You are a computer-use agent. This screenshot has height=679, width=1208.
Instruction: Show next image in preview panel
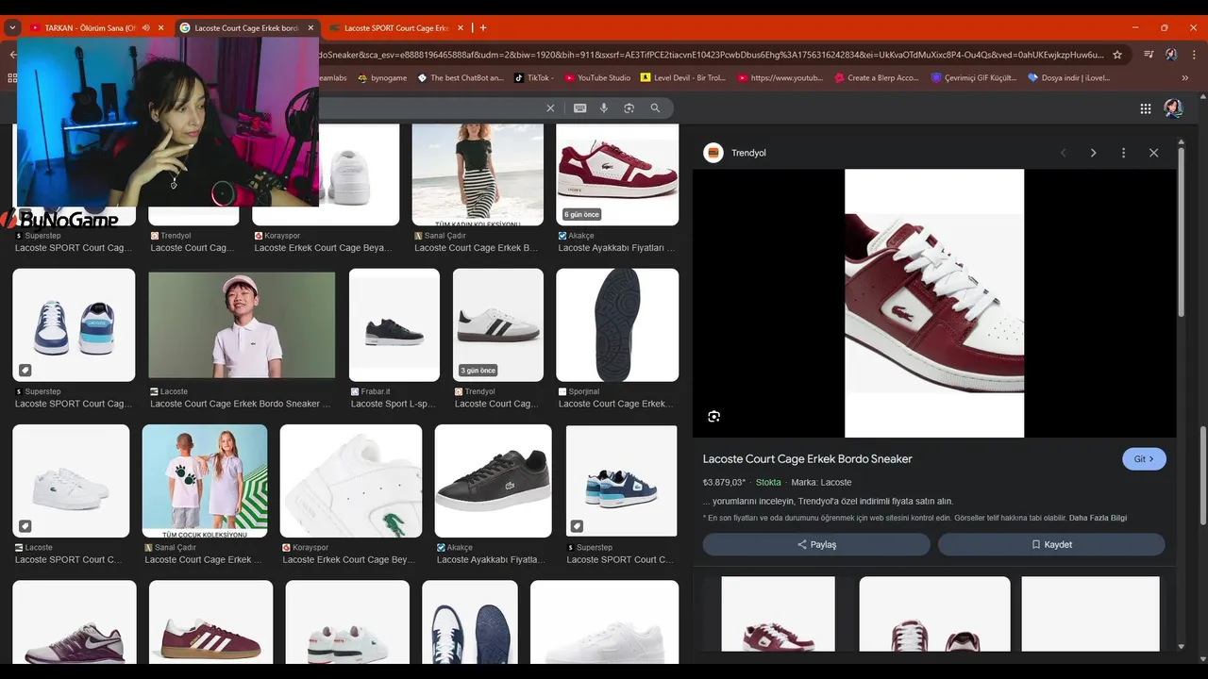click(1093, 153)
